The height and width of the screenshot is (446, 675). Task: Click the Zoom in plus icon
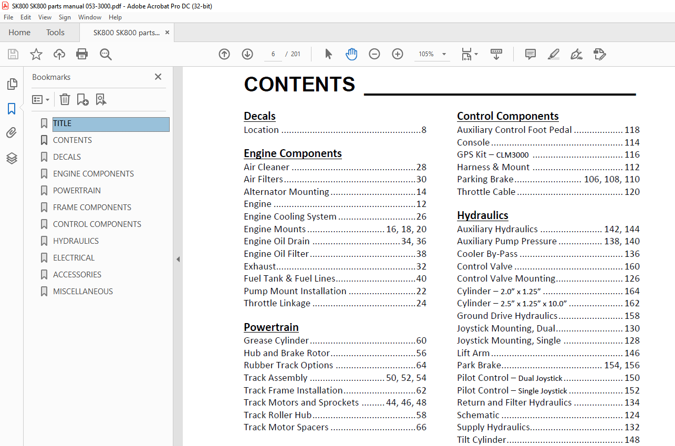[398, 54]
